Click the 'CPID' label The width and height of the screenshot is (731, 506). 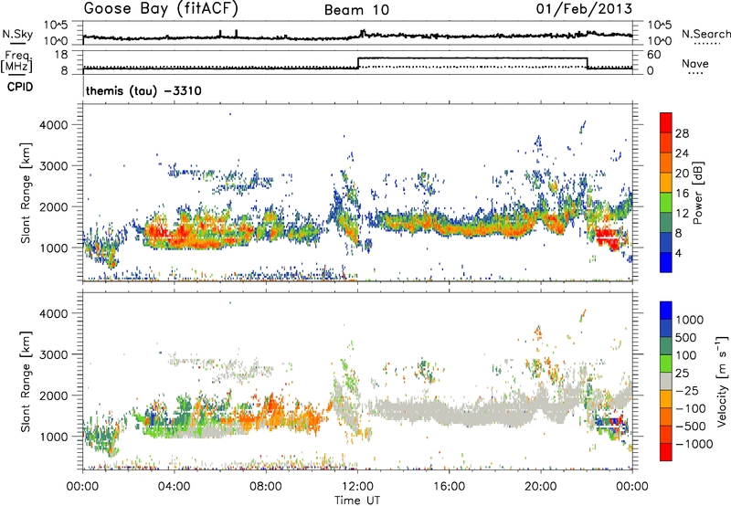tap(20, 87)
